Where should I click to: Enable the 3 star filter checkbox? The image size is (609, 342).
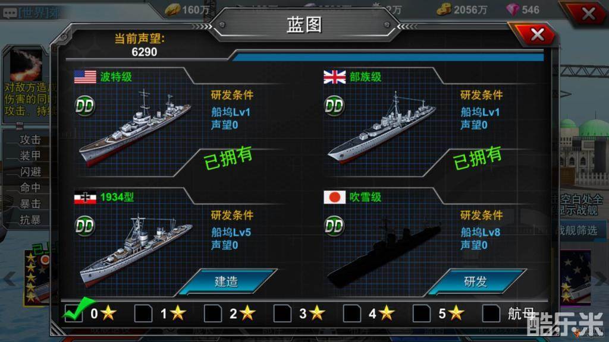282,313
